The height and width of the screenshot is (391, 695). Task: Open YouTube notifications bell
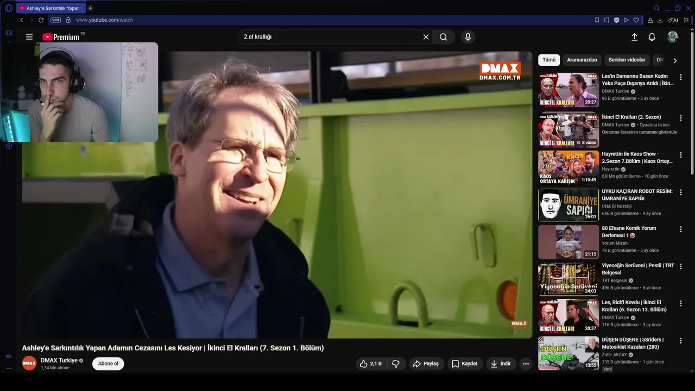[652, 37]
